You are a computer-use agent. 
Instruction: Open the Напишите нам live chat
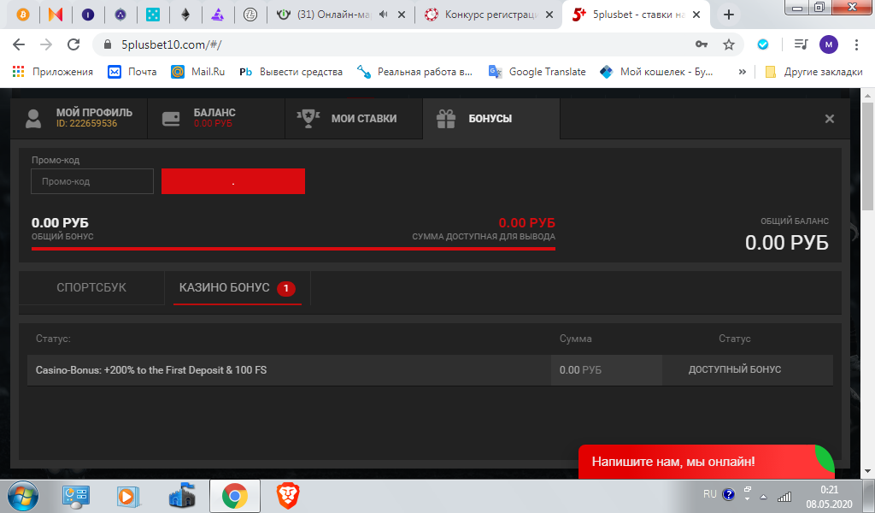(x=706, y=462)
